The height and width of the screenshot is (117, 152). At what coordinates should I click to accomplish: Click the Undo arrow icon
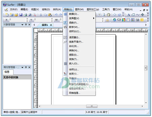coord(56,15)
